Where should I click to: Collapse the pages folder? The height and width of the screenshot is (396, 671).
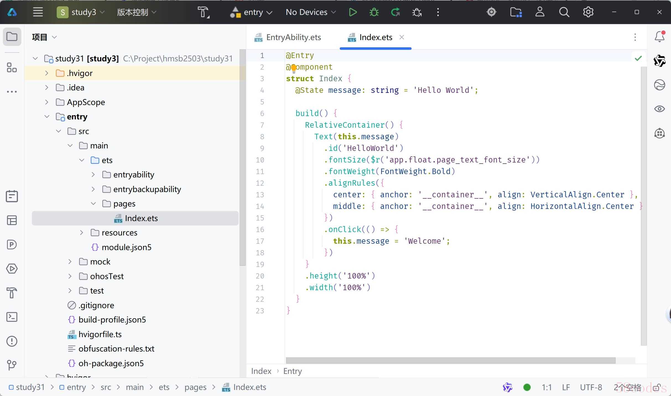[x=93, y=204]
